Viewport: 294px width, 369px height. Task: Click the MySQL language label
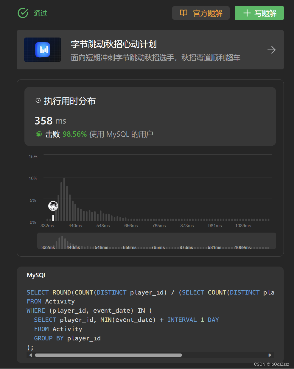(37, 275)
